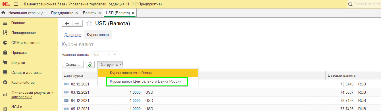Open the НСИ и администрирование gear icon
Screen dimensions: 381x111
tap(5, 109)
